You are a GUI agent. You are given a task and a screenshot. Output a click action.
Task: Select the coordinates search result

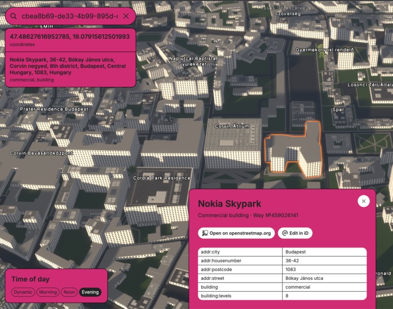70,40
